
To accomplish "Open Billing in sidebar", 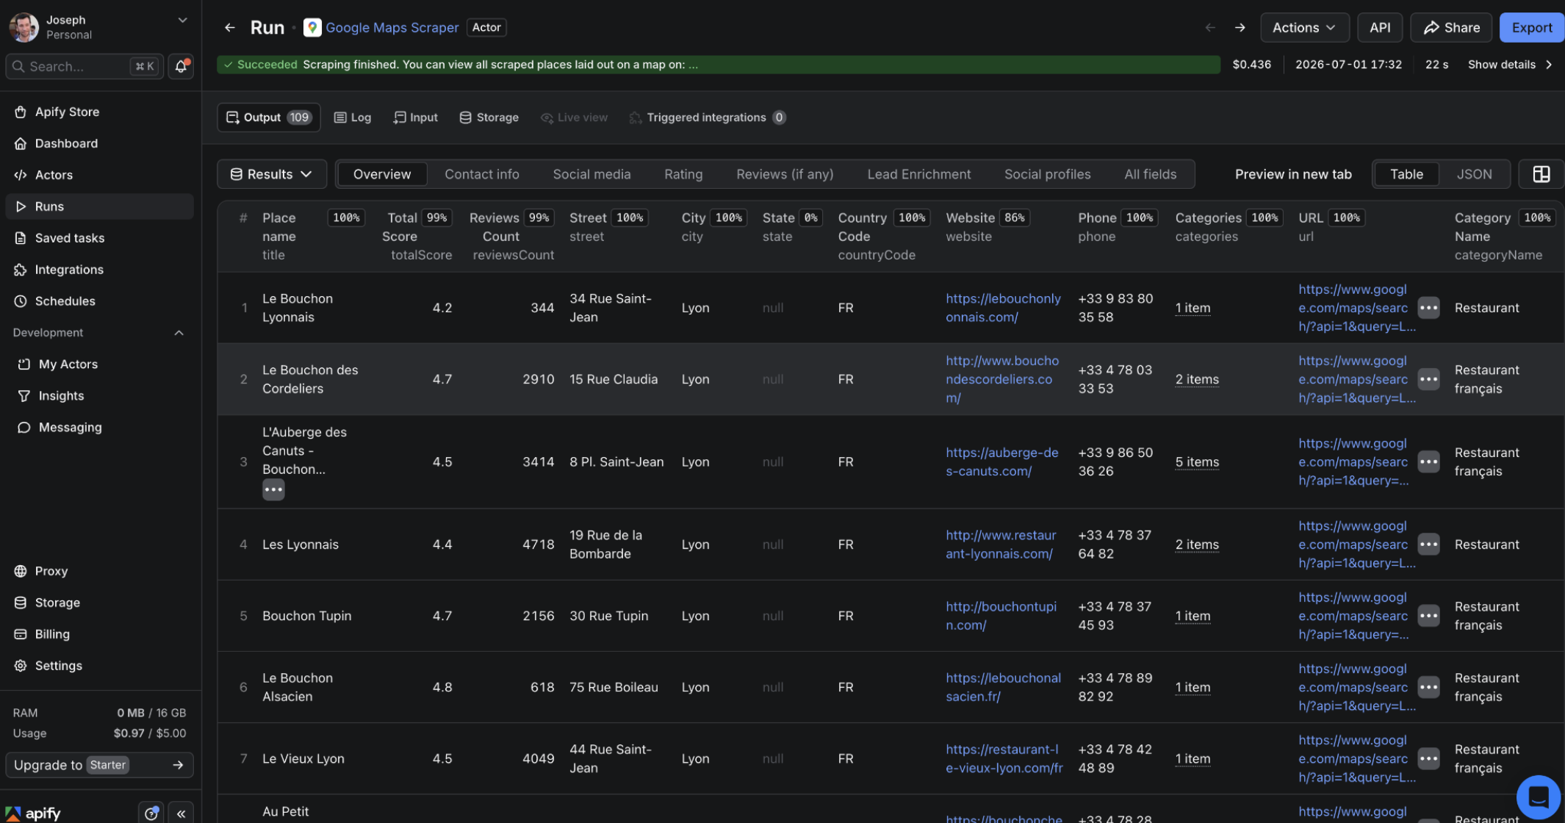I will click(99, 634).
